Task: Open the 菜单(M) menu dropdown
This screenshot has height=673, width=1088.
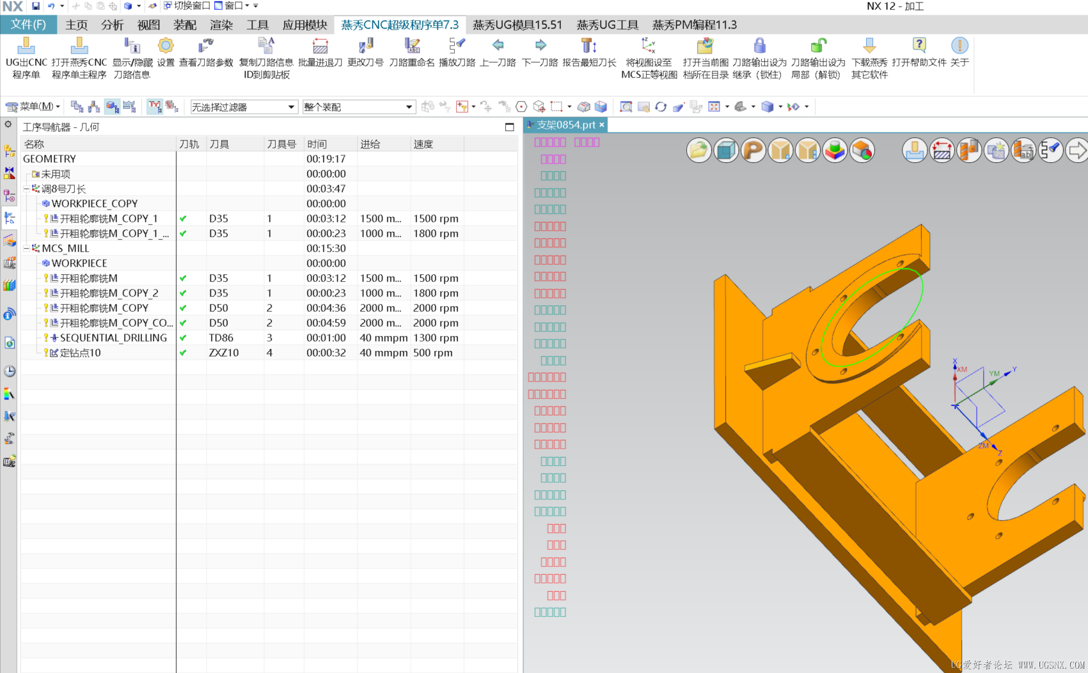Action: click(33, 107)
